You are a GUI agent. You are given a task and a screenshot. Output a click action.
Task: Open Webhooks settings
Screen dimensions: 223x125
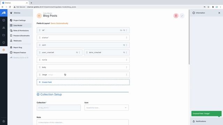[x=20, y=41]
